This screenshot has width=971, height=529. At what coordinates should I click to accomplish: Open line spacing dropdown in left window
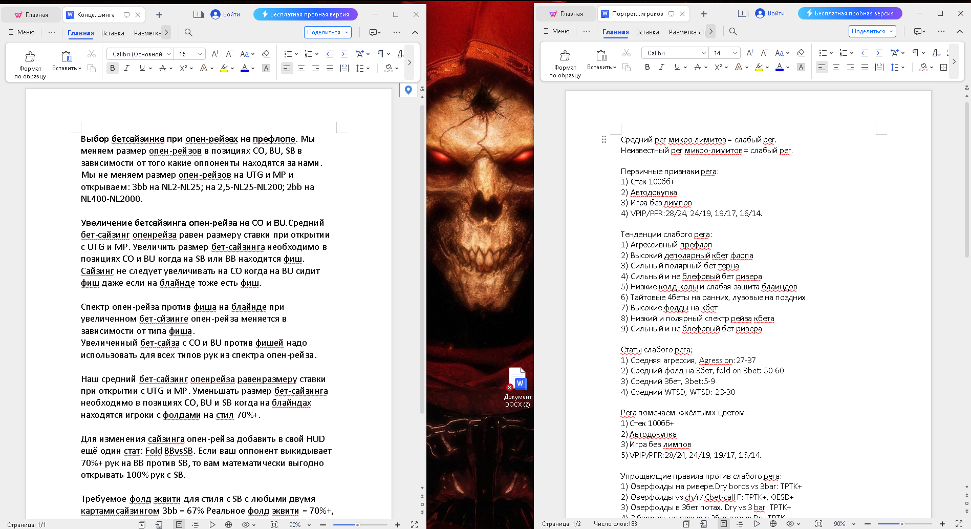click(x=368, y=68)
